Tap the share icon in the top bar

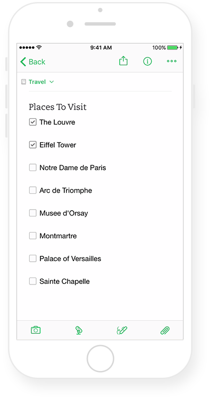point(123,61)
